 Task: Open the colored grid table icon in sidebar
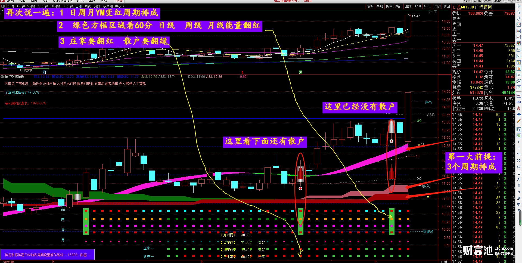coord(519,31)
